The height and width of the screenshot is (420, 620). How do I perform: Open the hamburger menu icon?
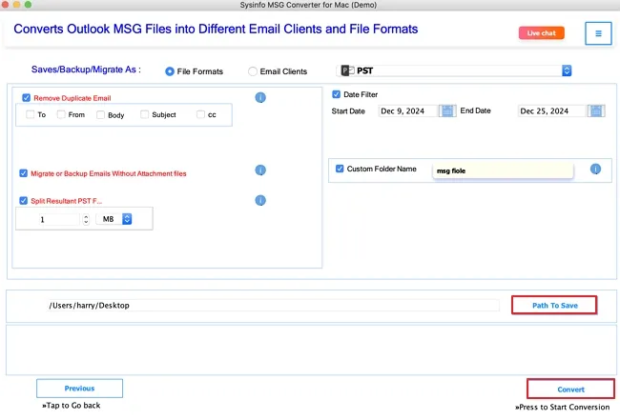click(598, 33)
